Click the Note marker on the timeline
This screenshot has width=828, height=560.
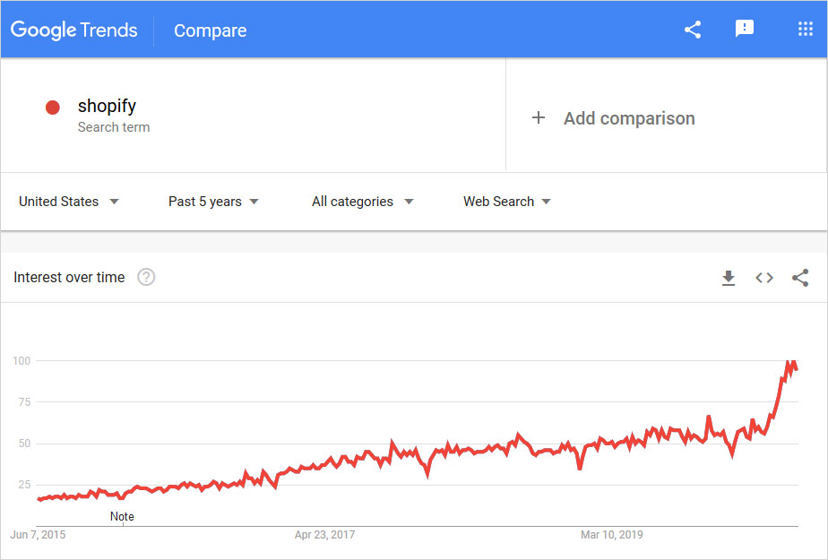[x=122, y=516]
